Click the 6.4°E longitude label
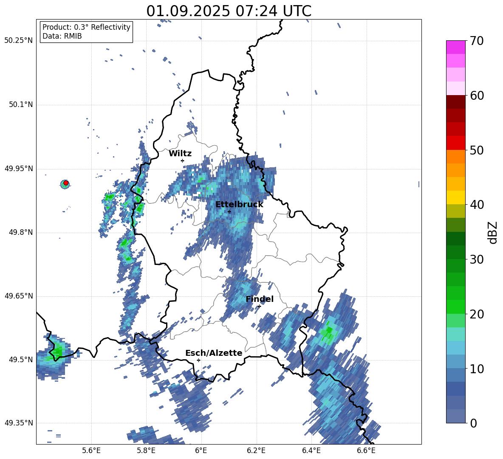Image resolution: width=503 pixels, height=459 pixels. tap(311, 451)
